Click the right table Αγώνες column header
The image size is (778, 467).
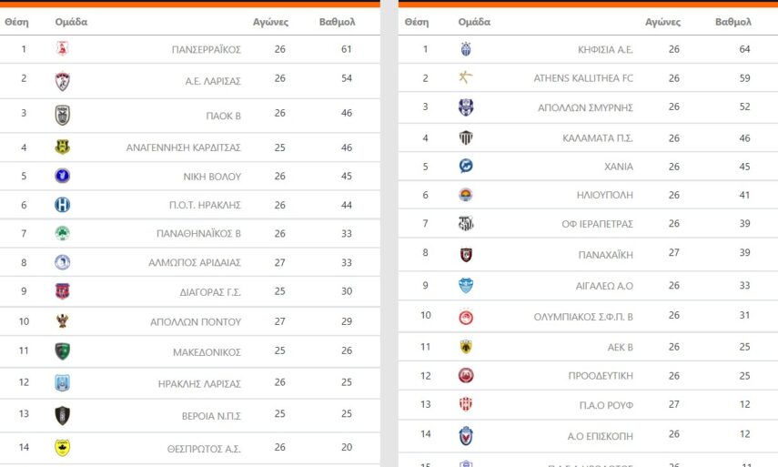pyautogui.click(x=662, y=22)
